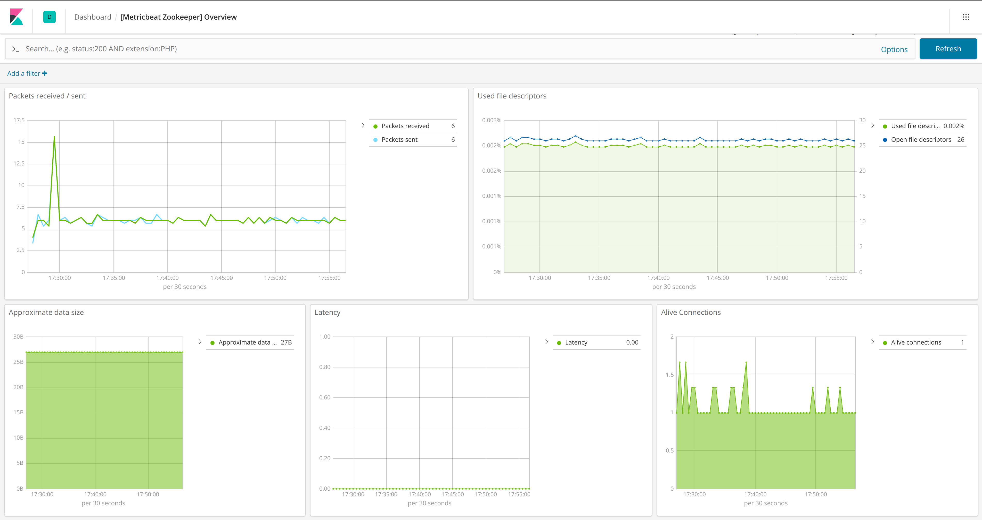The image size is (982, 520).
Task: Toggle the Packets received legend series
Action: (x=405, y=126)
